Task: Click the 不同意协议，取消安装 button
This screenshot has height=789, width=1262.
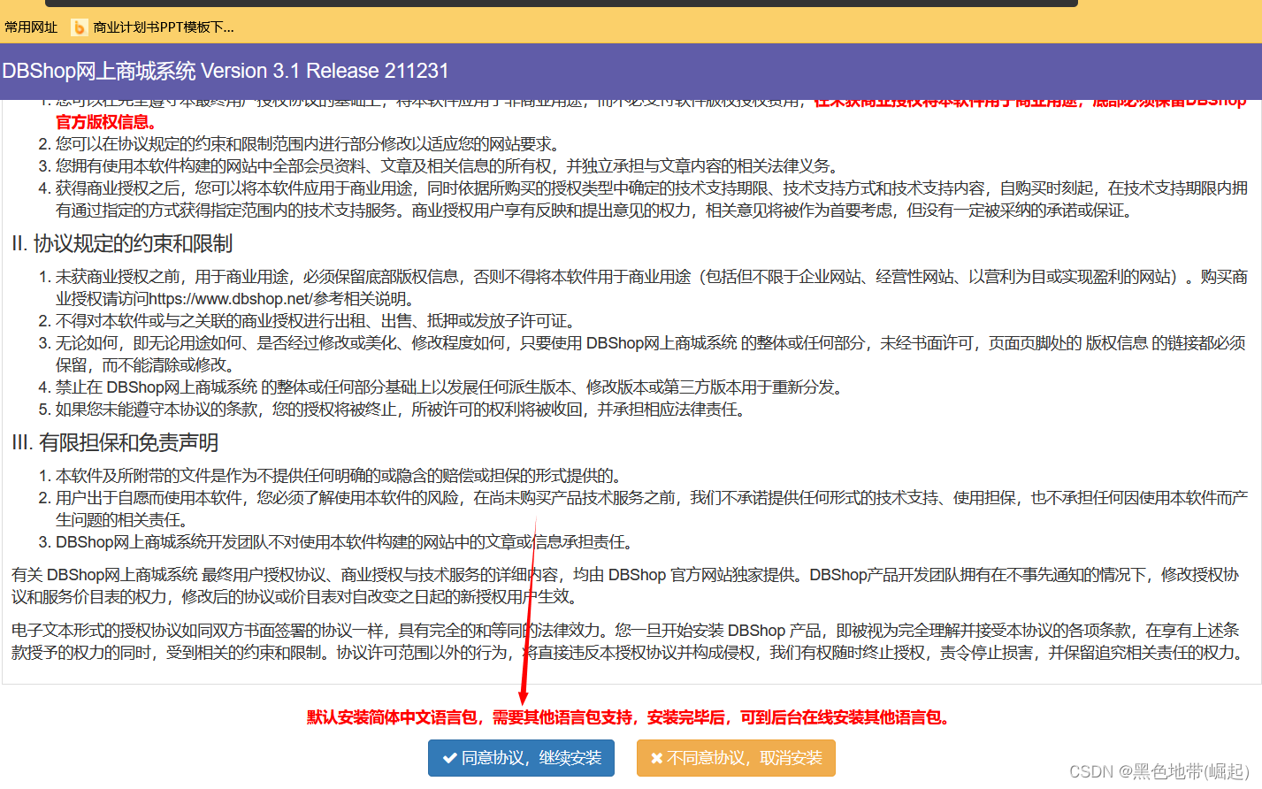Action: coord(736,758)
